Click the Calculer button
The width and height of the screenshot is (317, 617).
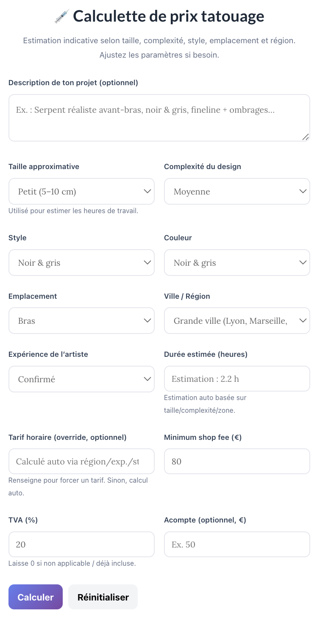(x=35, y=597)
